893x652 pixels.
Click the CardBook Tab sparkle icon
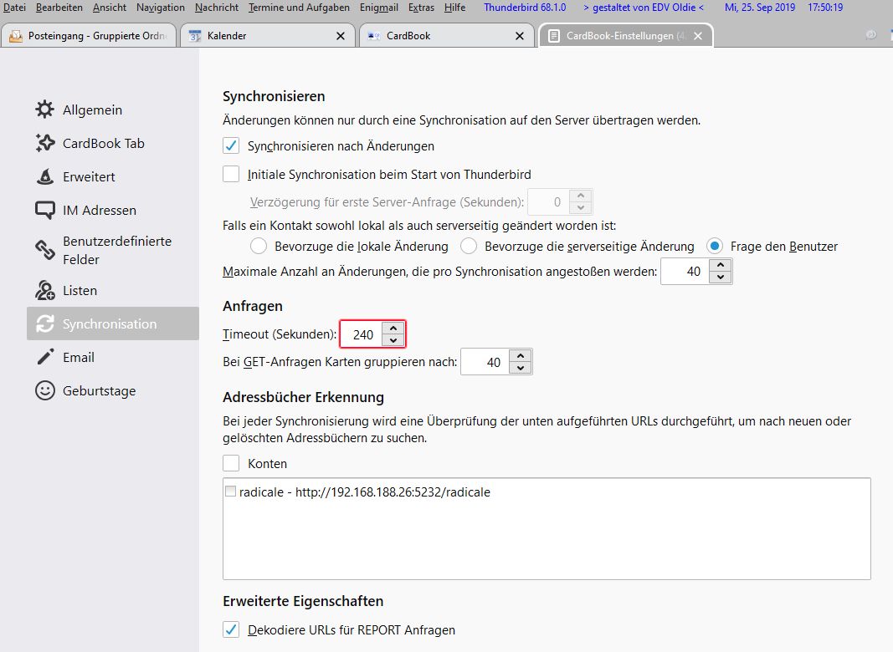[45, 143]
